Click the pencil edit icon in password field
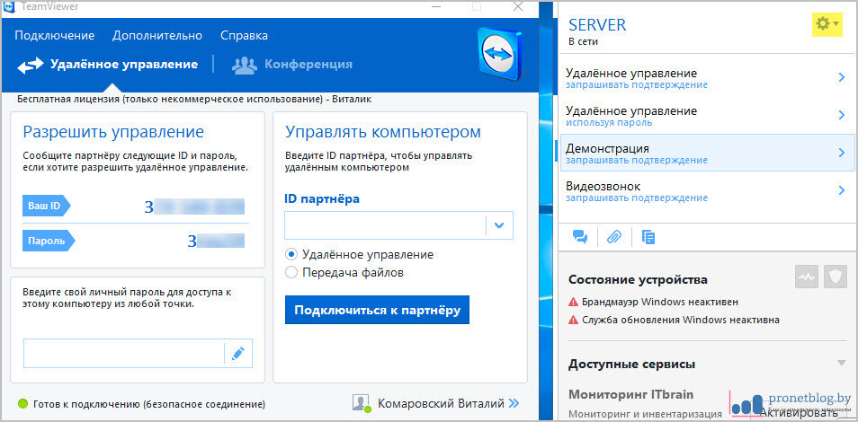 [x=237, y=354]
